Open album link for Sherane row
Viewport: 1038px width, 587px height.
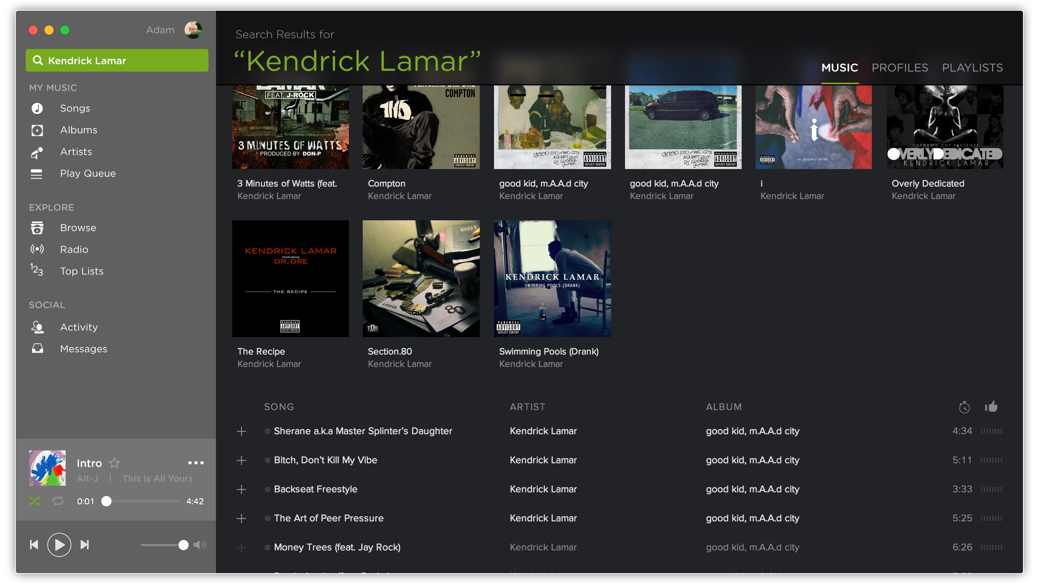pos(752,431)
